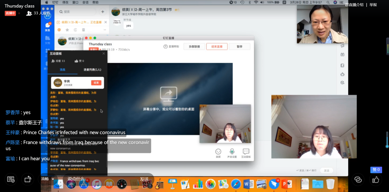Open the 群直播介绍 link at top right
The image size is (389, 192).
354,5
